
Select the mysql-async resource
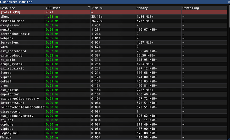[x=10, y=25]
